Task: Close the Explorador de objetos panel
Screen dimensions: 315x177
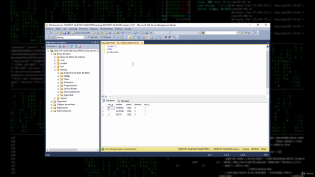Action: [x=98, y=42]
